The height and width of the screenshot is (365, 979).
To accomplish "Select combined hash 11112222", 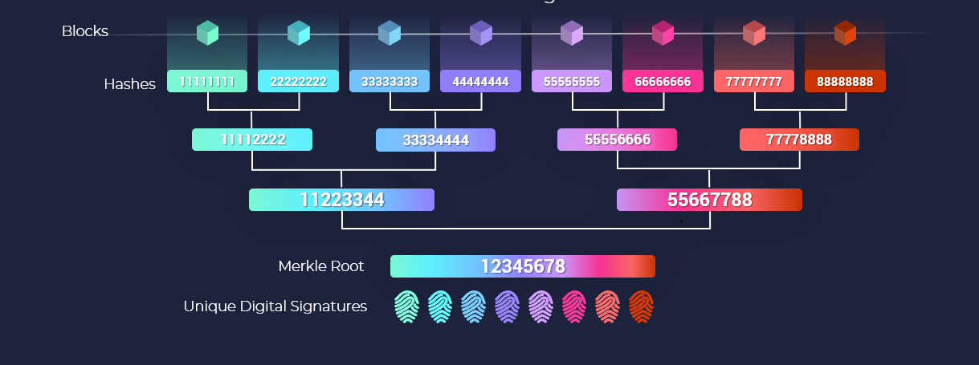I will 252,140.
